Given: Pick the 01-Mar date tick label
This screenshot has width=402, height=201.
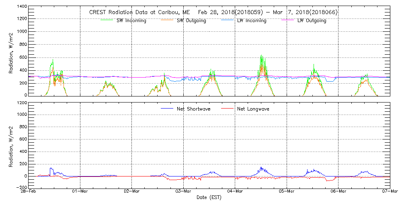Looking at the screenshot, I should (80, 192).
